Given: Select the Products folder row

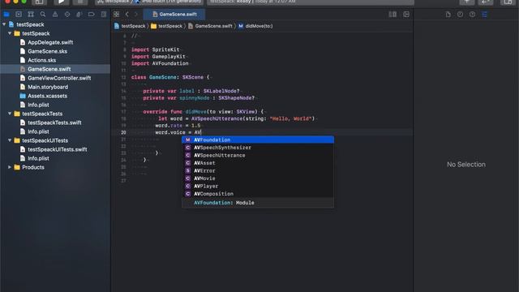Looking at the screenshot, I should [x=55, y=167].
